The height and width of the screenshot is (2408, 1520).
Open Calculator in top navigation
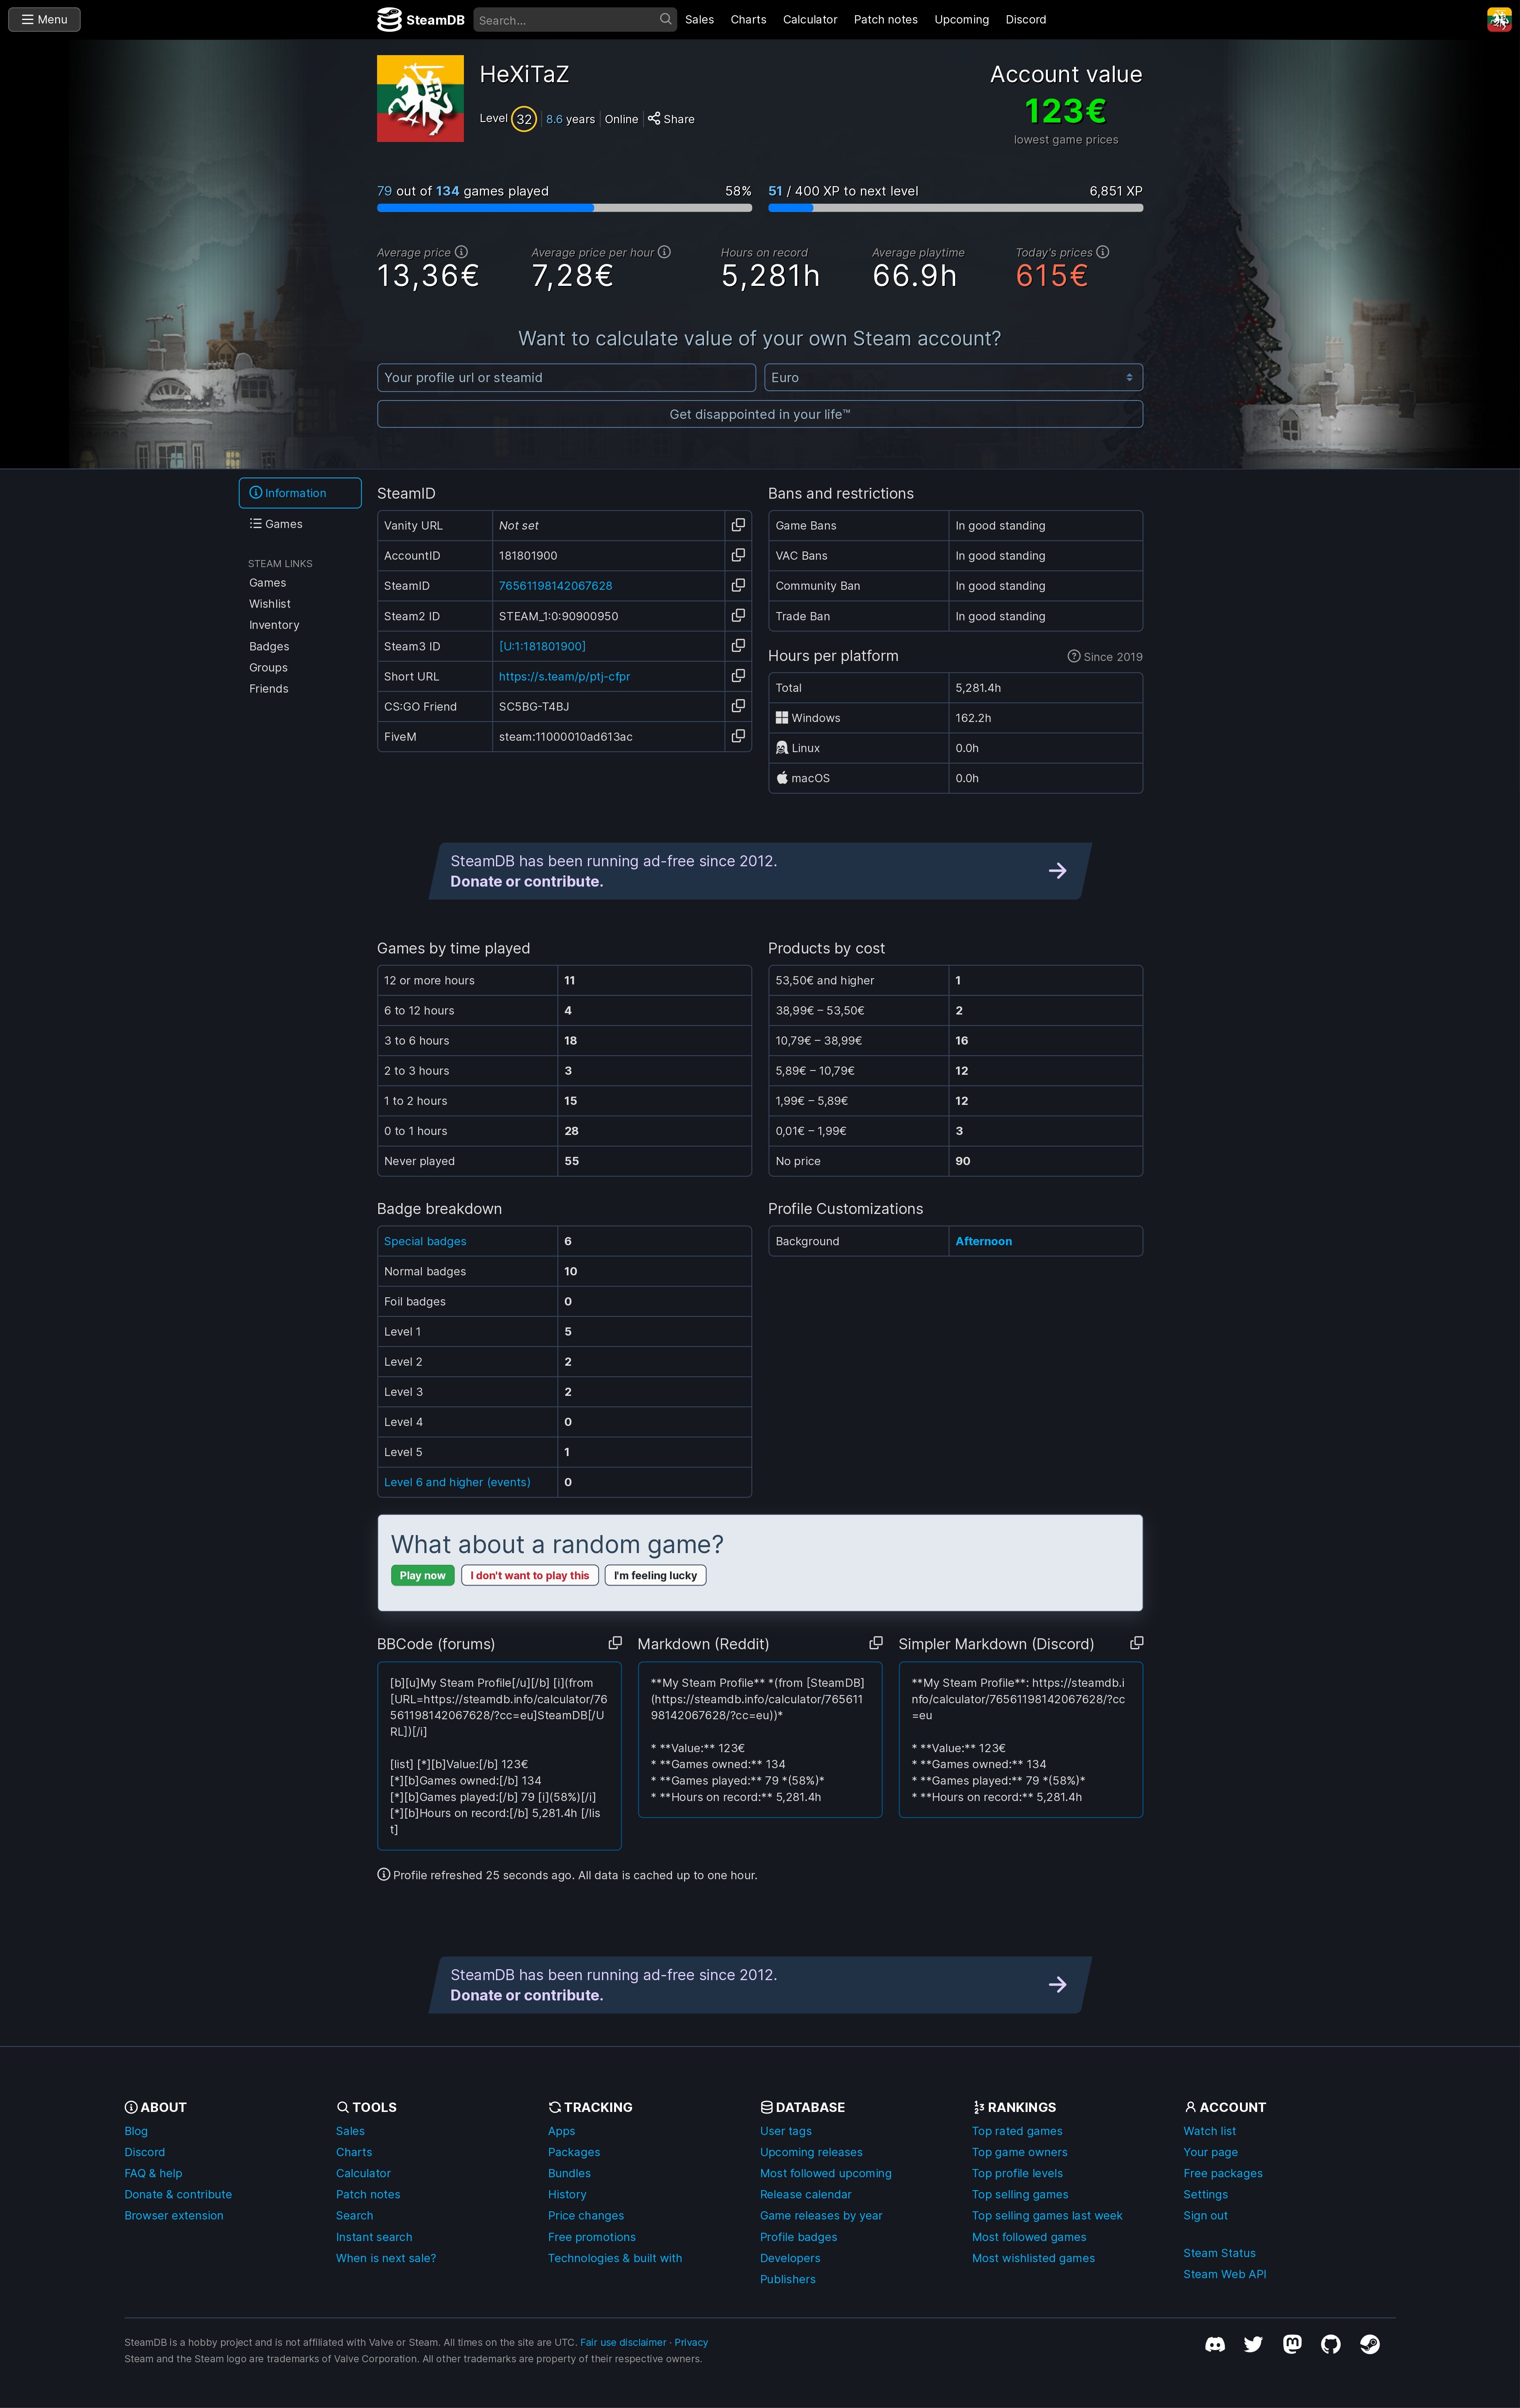(810, 19)
